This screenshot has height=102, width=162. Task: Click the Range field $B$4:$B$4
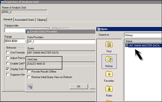click(x=15, y=41)
